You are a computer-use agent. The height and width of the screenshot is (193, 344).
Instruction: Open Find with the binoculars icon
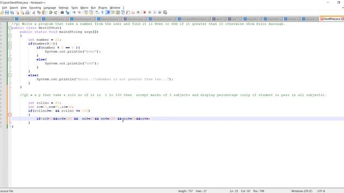click(62, 12)
